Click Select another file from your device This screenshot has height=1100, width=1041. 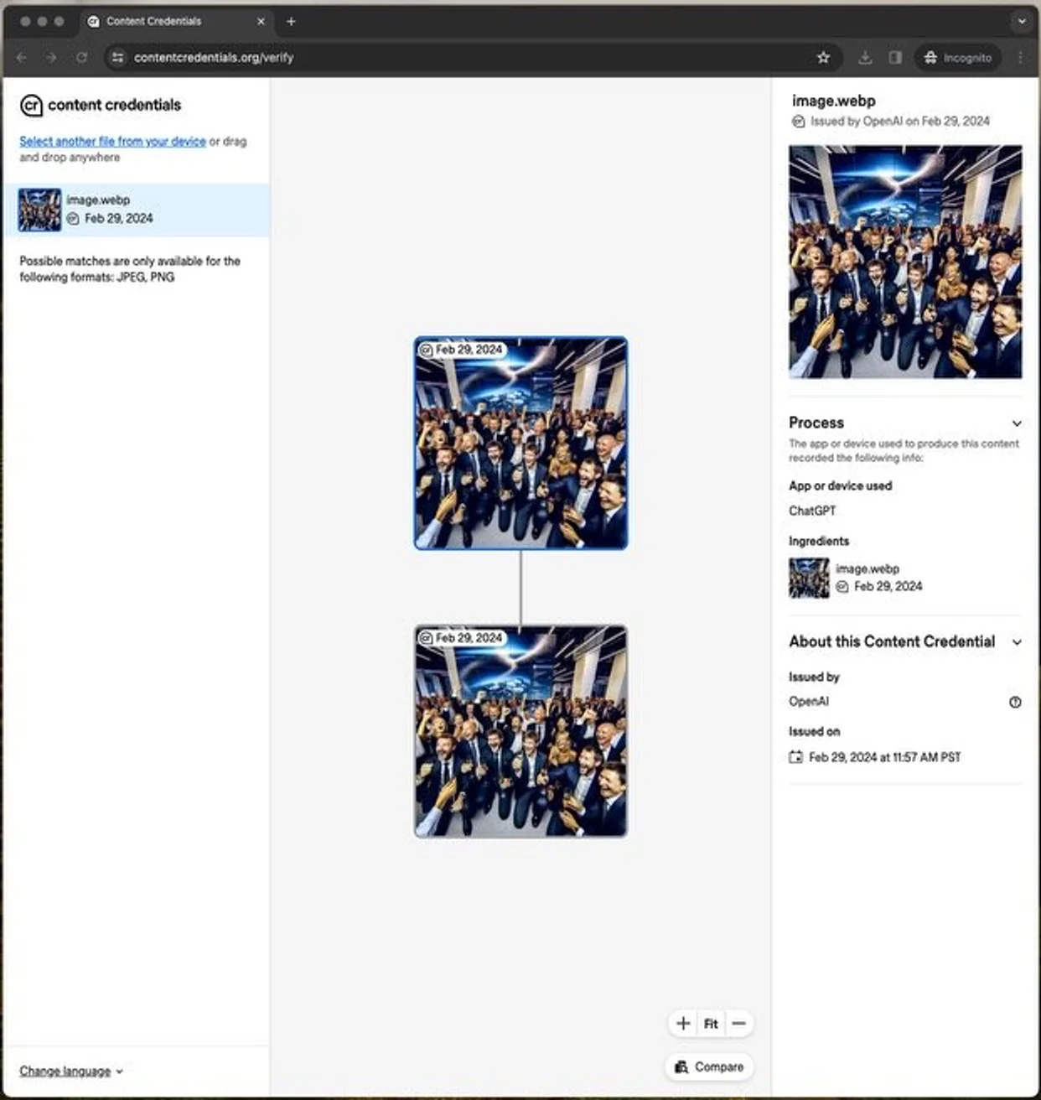112,142
